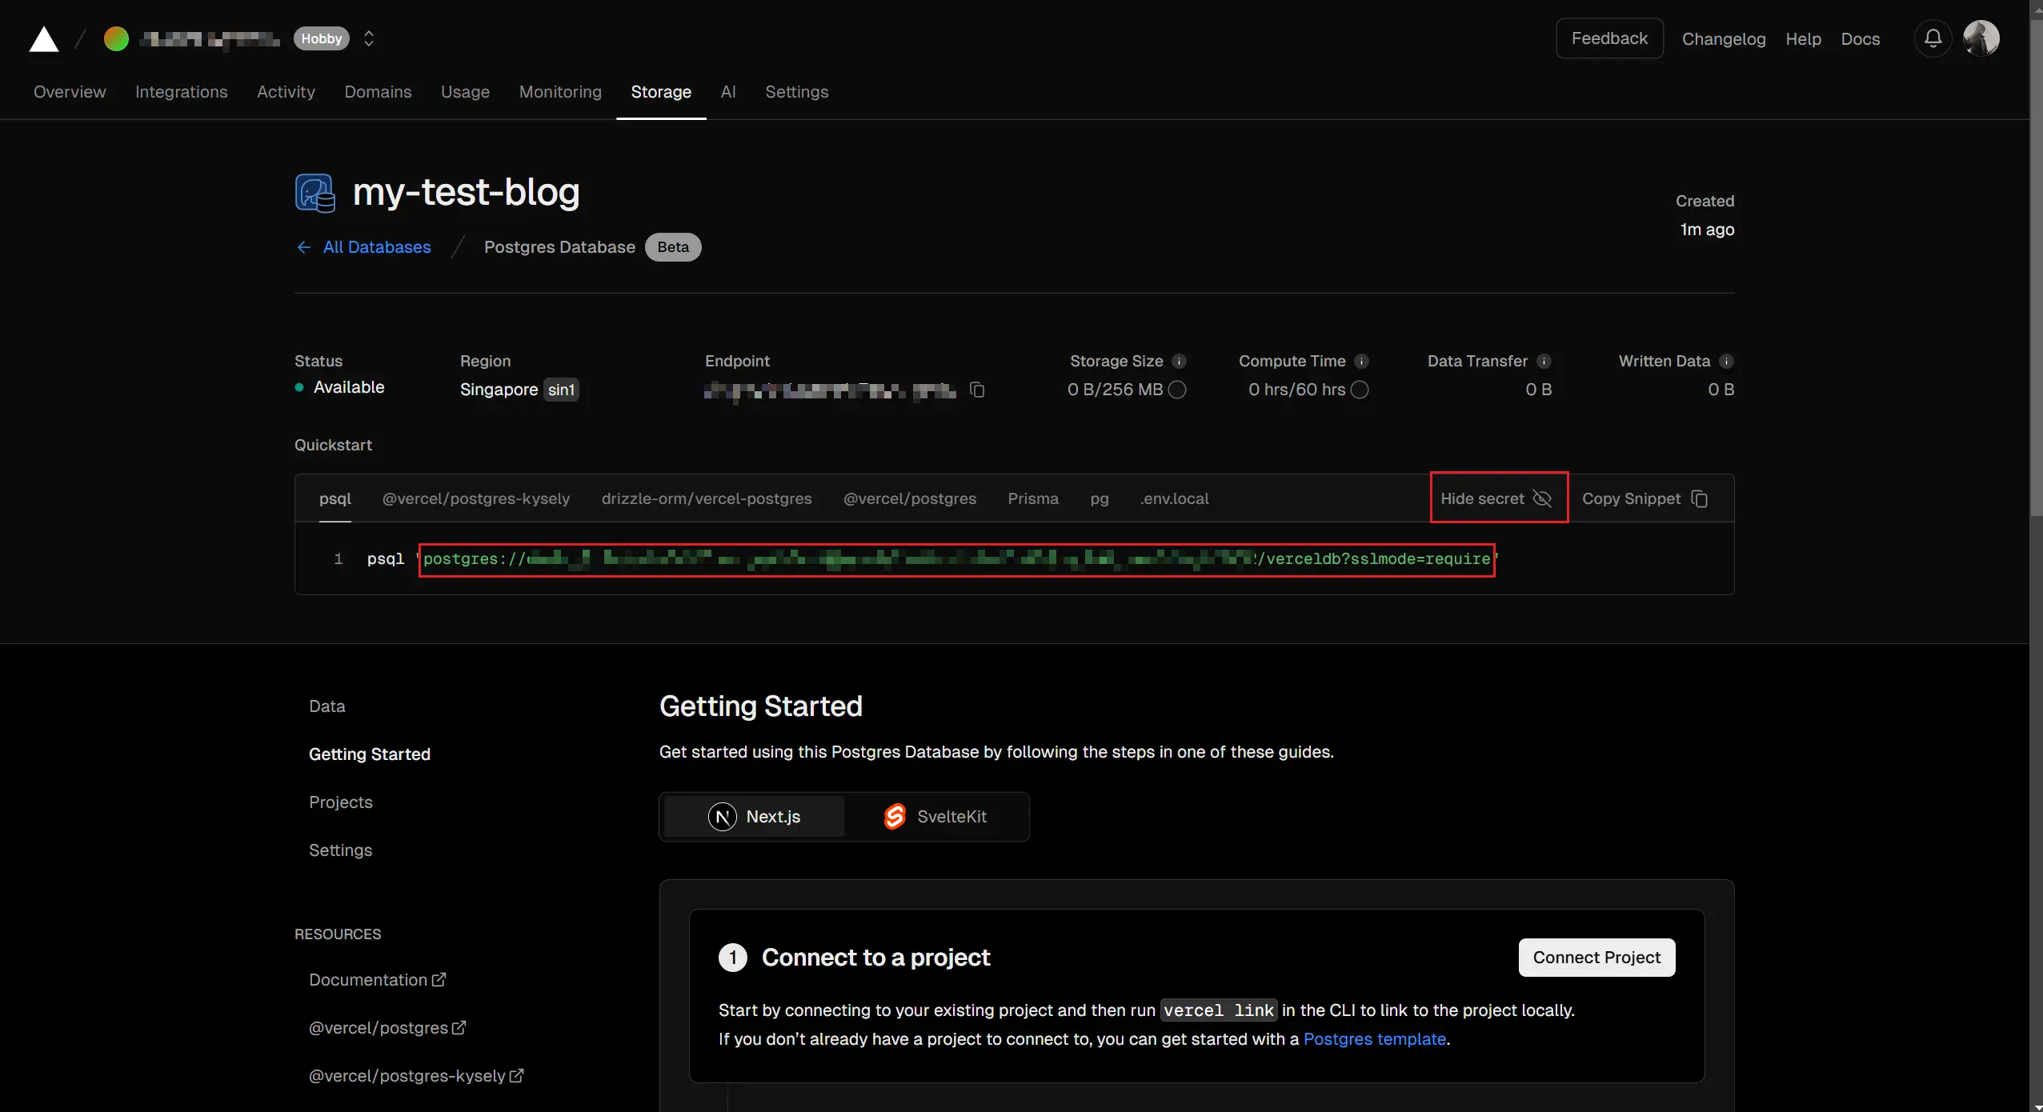Open the database Settings sidebar item
This screenshot has width=2043, height=1112.
[x=341, y=850]
